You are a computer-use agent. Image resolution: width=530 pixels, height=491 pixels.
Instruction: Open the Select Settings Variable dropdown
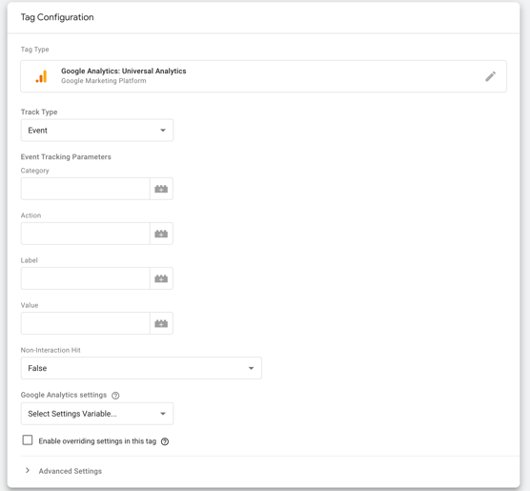coord(97,414)
